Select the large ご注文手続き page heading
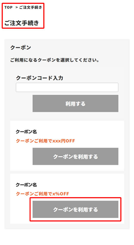Viewport: 134px width, 245px height. pyautogui.click(x=22, y=23)
